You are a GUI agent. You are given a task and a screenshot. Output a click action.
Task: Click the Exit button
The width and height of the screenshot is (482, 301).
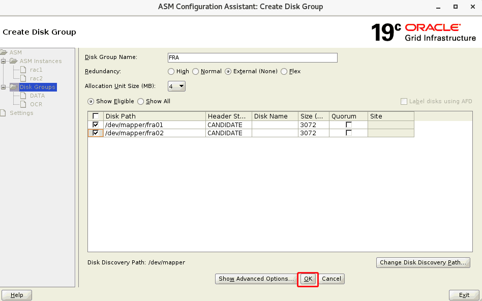[464, 295]
